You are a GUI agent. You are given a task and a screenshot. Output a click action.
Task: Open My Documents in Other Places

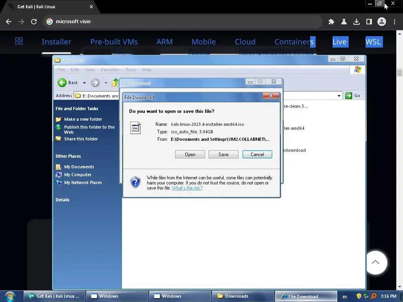pos(79,167)
